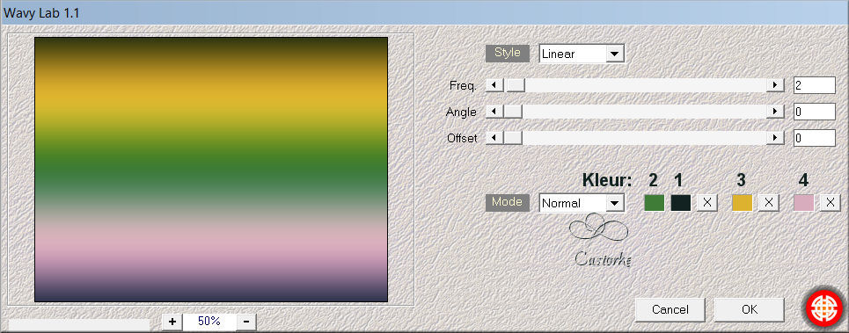Click the Cancel button

(x=670, y=310)
